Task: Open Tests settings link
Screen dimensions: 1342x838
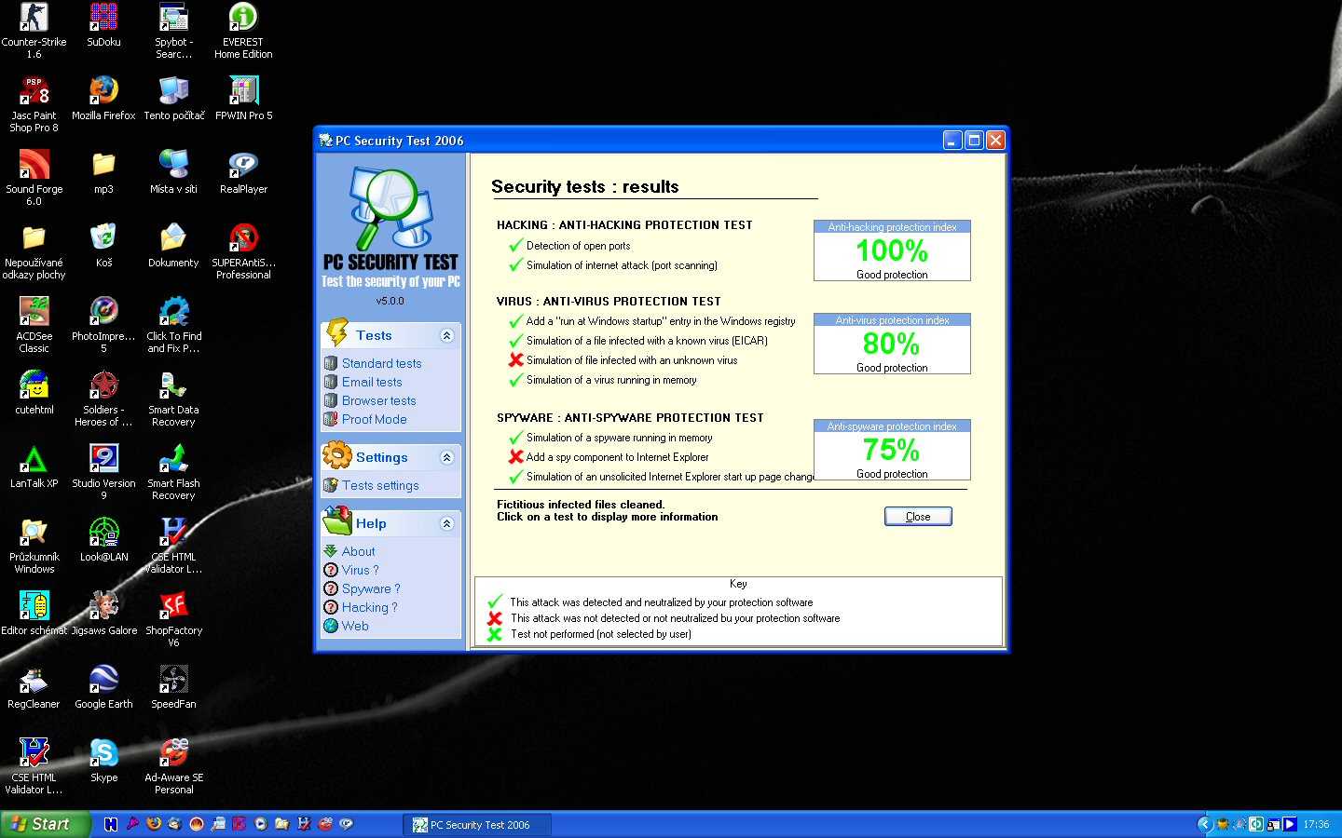Action: [x=380, y=485]
